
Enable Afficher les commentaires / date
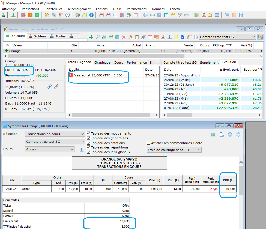point(149,143)
